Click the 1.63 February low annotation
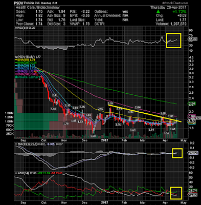The image size is (201, 205). pos(133,130)
